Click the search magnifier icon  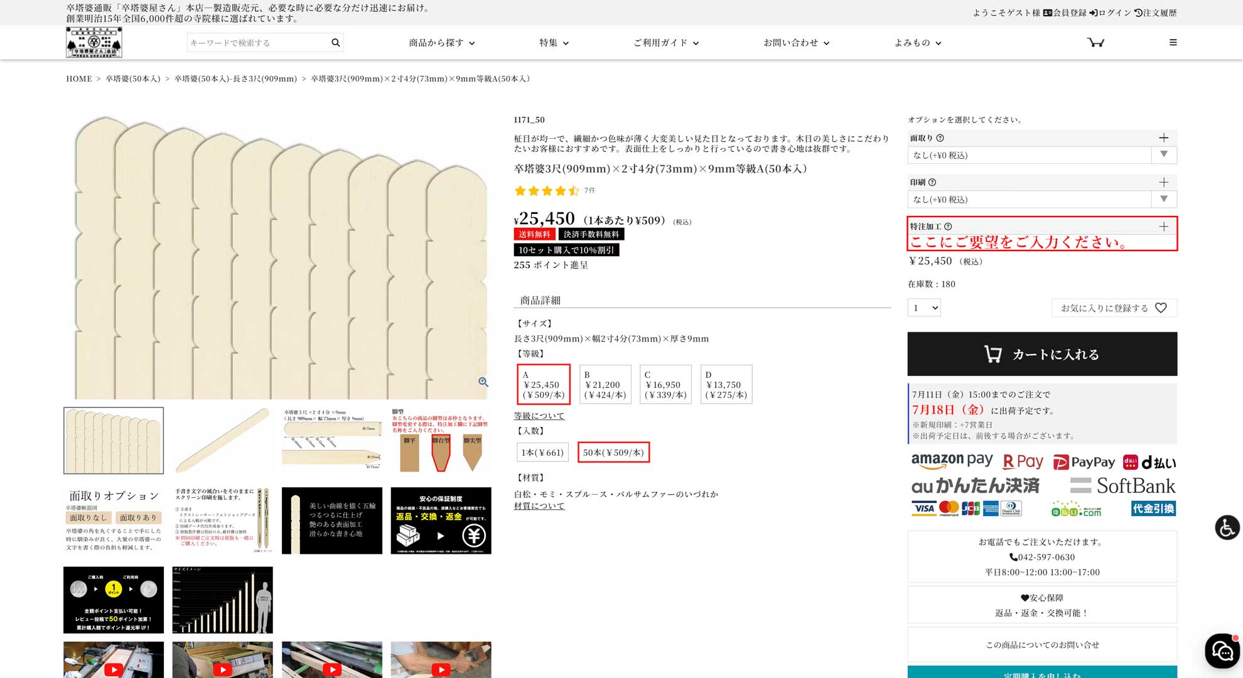pos(336,42)
